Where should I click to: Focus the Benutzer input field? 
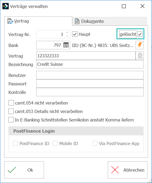(x=90, y=75)
